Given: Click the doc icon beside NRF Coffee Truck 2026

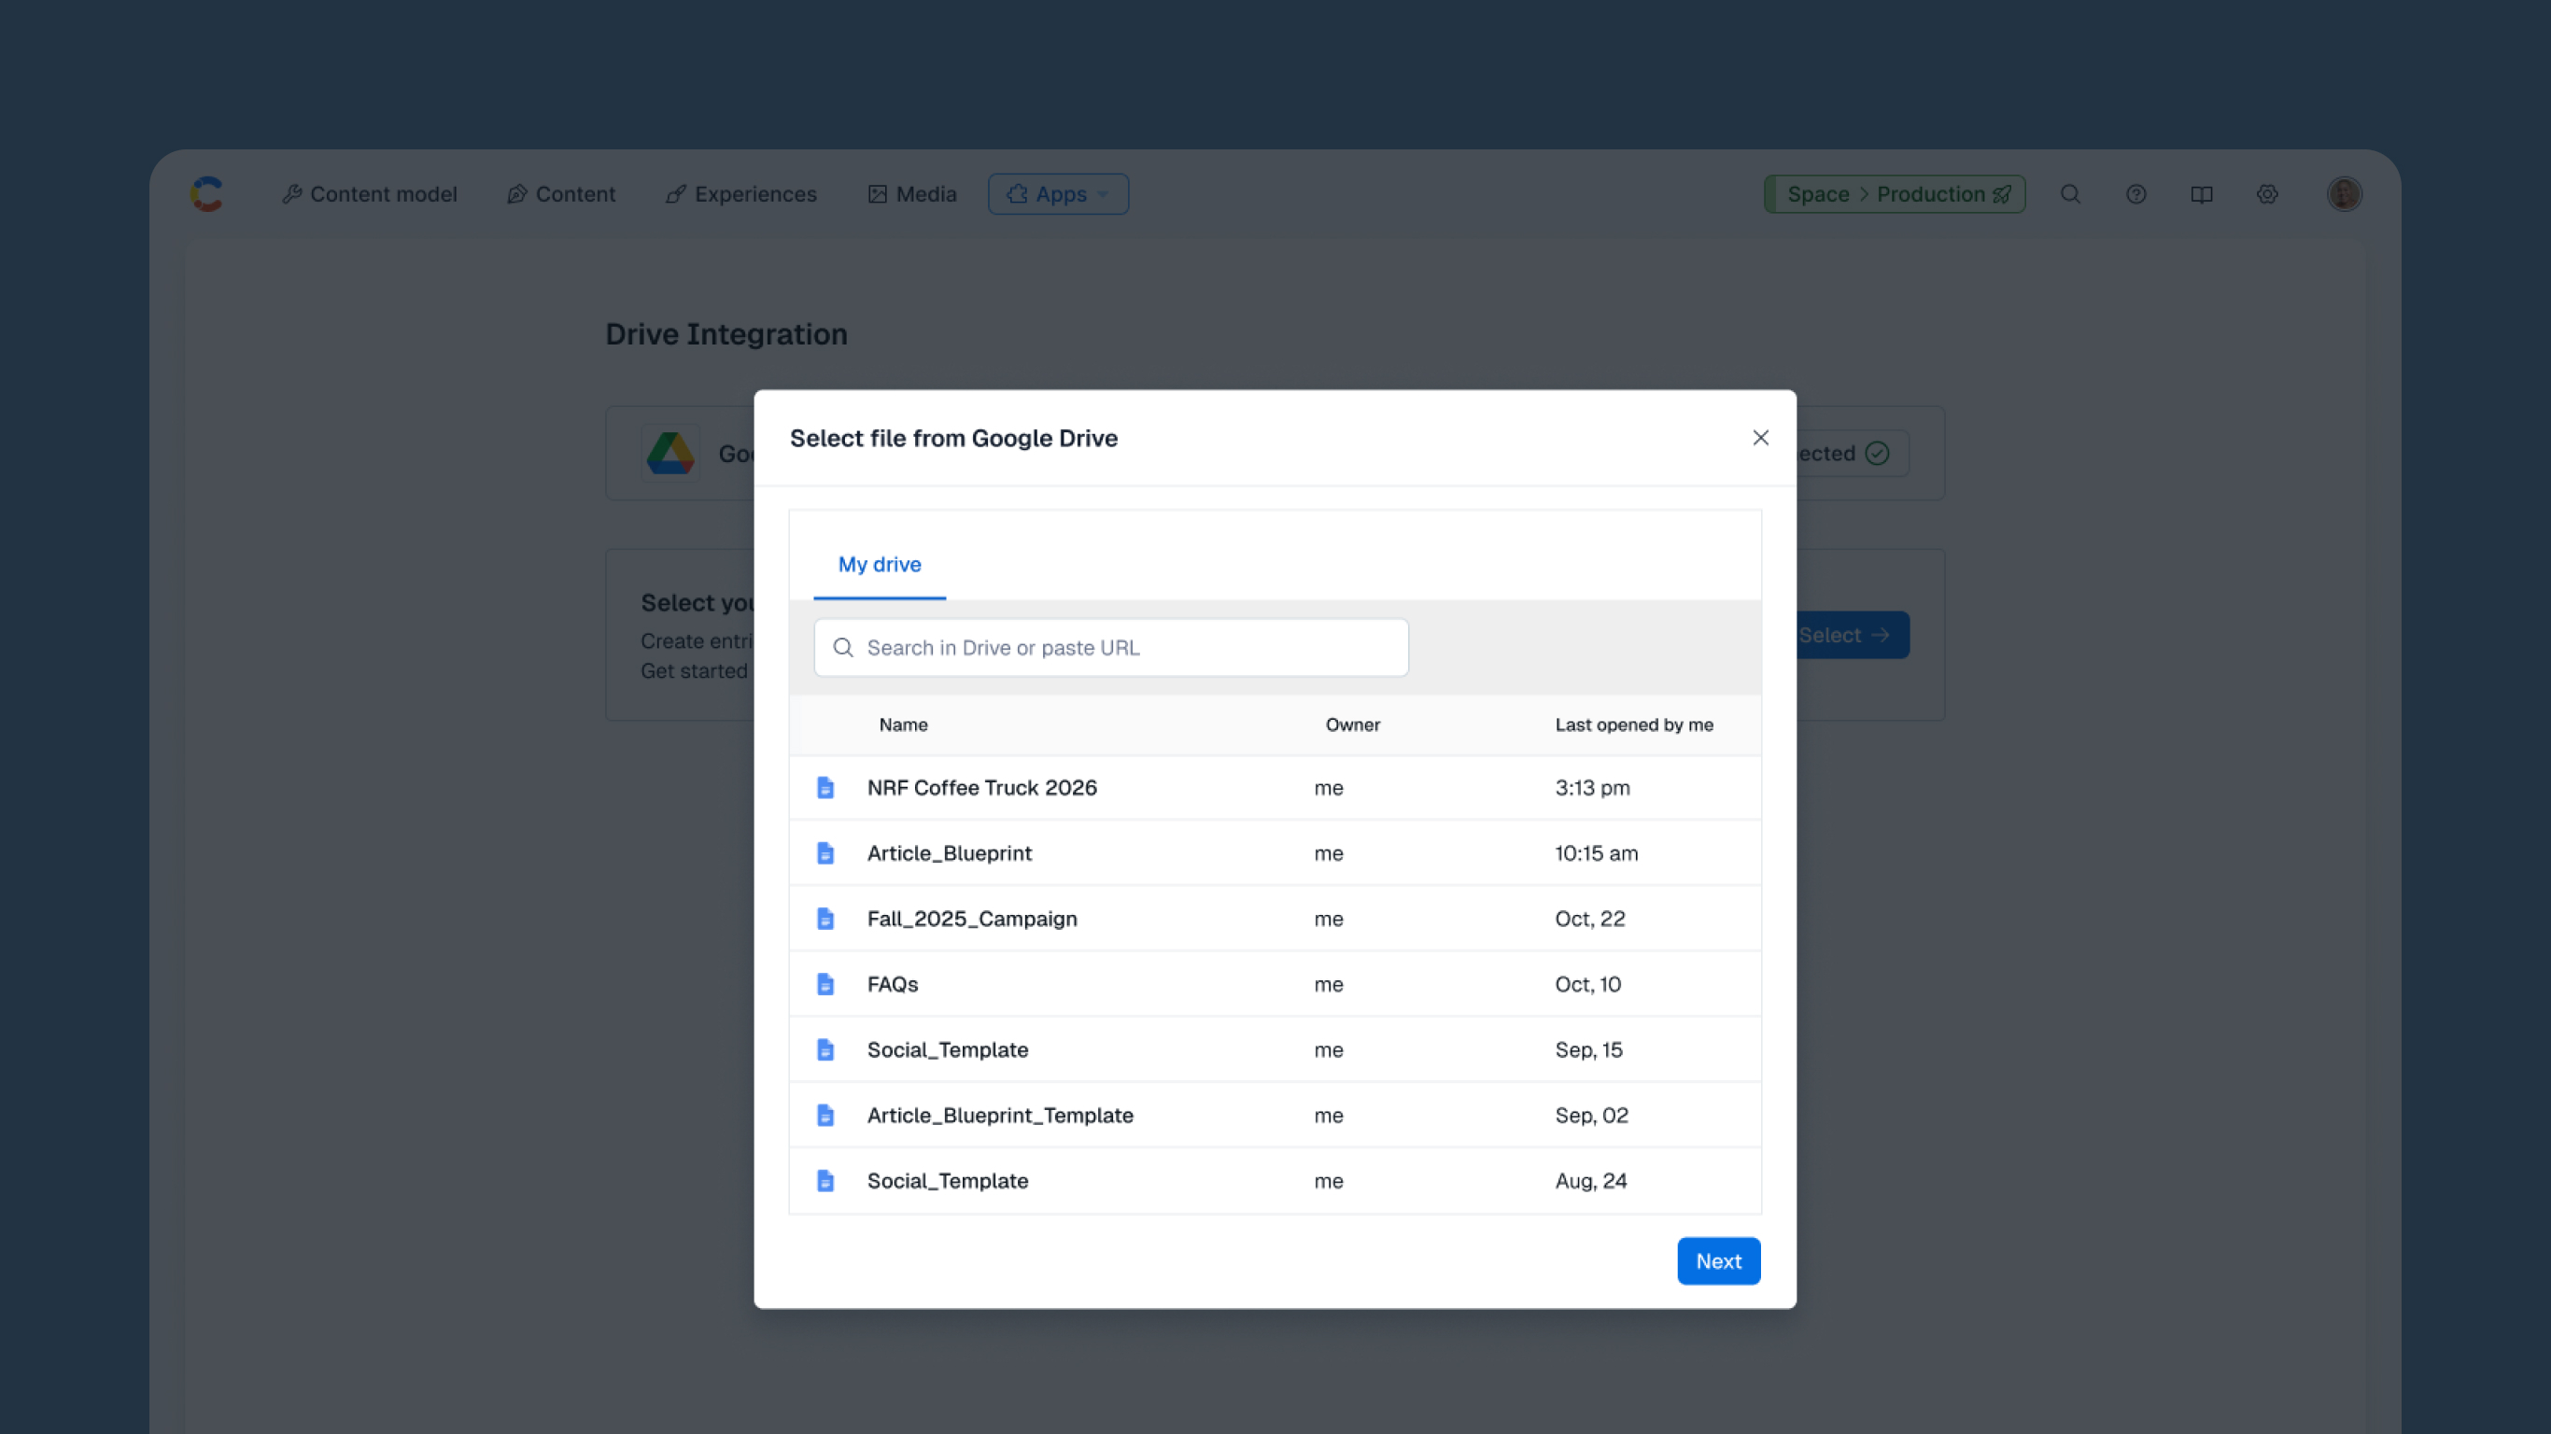Looking at the screenshot, I should (x=827, y=787).
